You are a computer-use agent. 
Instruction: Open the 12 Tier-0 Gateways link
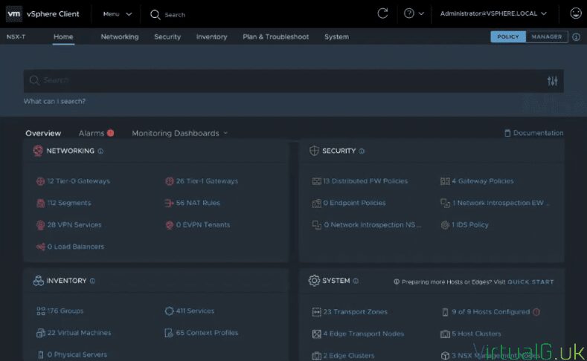78,181
